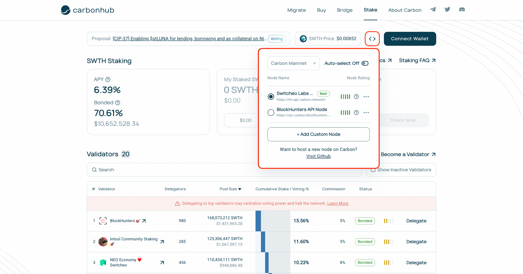Open rating info for Switcheo Labs node

coord(356,97)
